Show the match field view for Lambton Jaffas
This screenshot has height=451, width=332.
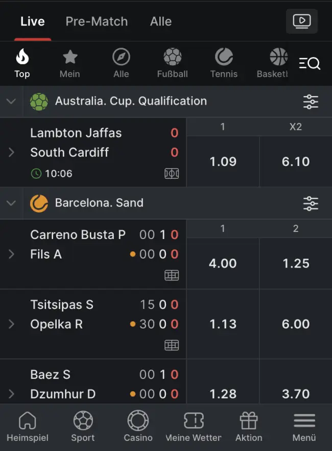pos(172,174)
